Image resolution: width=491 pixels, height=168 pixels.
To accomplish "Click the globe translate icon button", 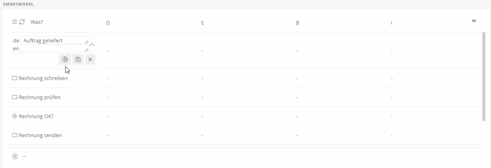I will [65, 59].
